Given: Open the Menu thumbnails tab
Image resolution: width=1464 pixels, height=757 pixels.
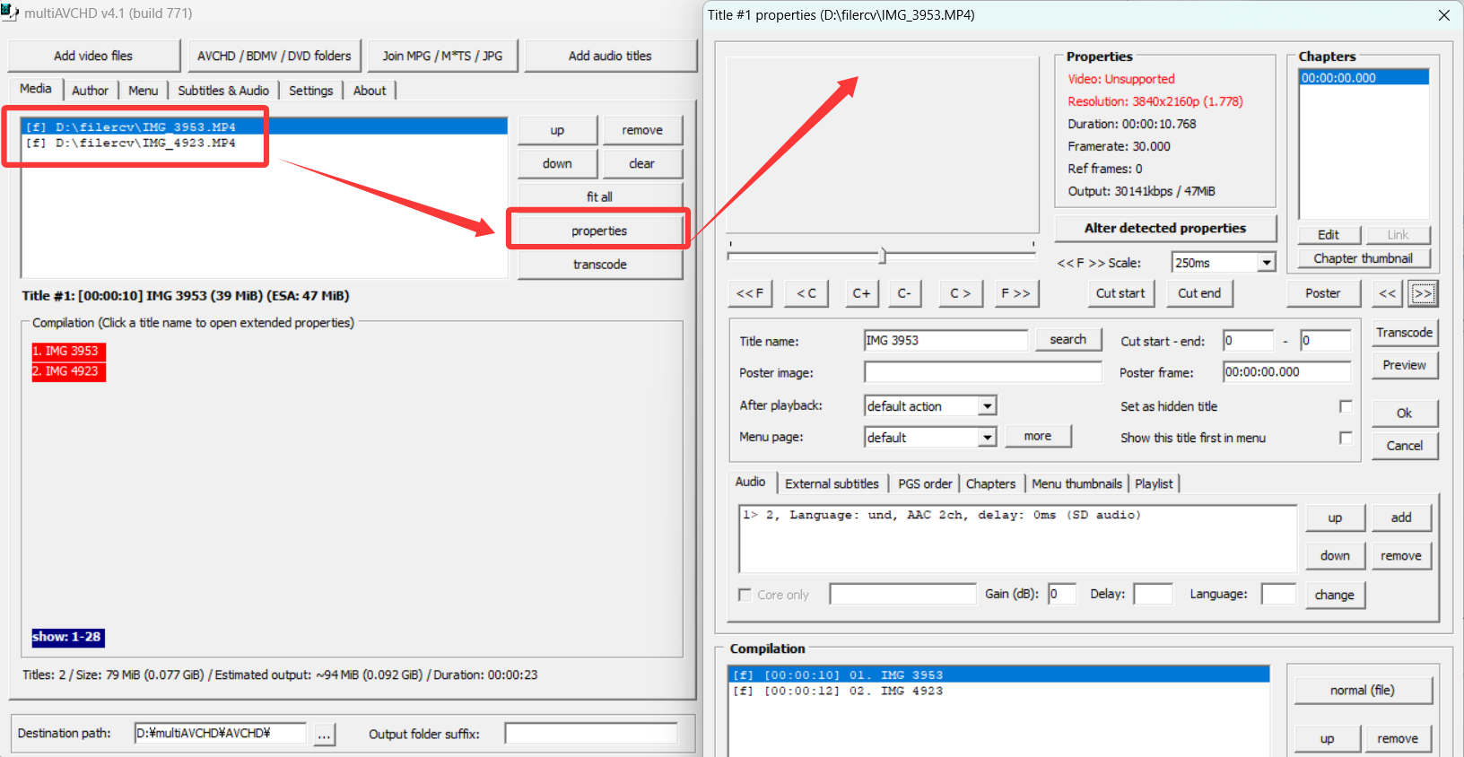Looking at the screenshot, I should 1076,483.
